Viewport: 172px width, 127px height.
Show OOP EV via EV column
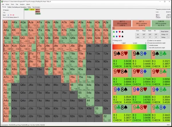click(x=156, y=34)
